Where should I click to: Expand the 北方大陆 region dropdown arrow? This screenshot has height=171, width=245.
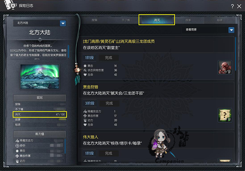click(x=63, y=23)
